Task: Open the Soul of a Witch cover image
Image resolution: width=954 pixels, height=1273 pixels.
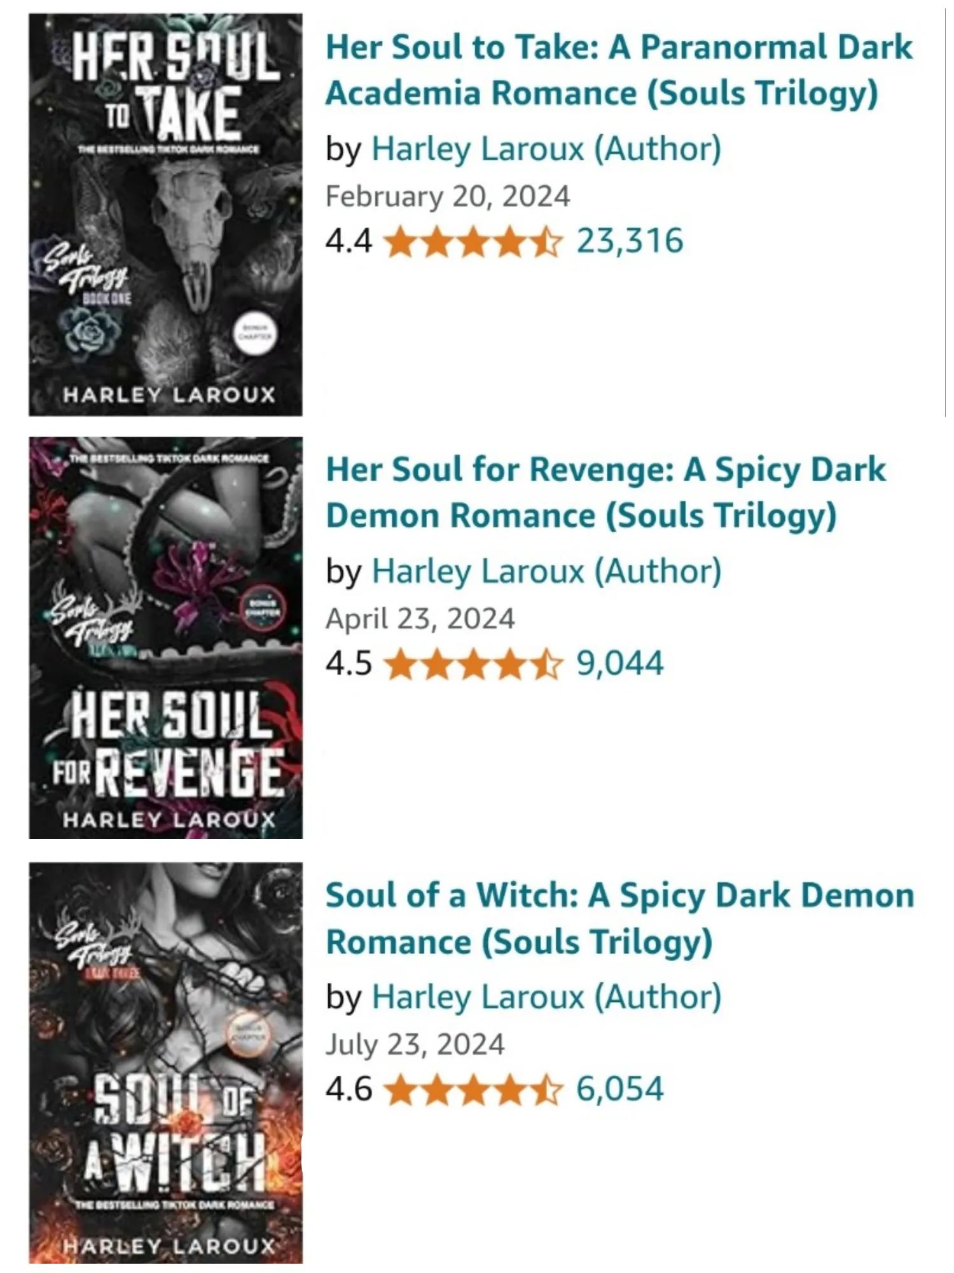Action: pos(165,1062)
